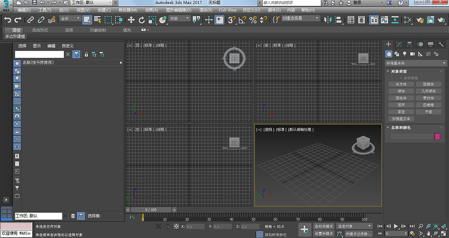Activate the Mirror tool
The image size is (449, 238).
tap(328, 20)
